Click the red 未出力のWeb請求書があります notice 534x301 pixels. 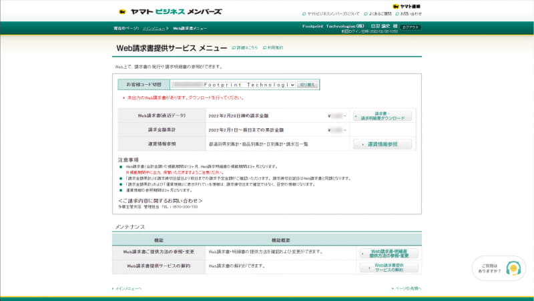(x=186, y=97)
